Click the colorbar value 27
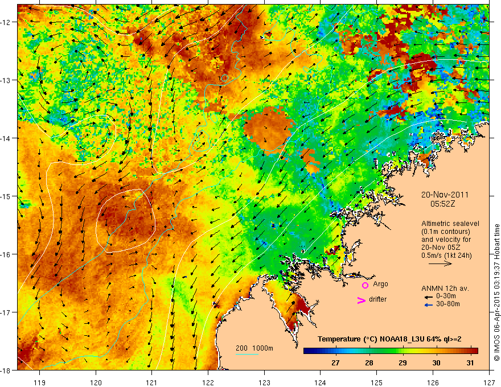The height and width of the screenshot is (387, 501). [335, 363]
